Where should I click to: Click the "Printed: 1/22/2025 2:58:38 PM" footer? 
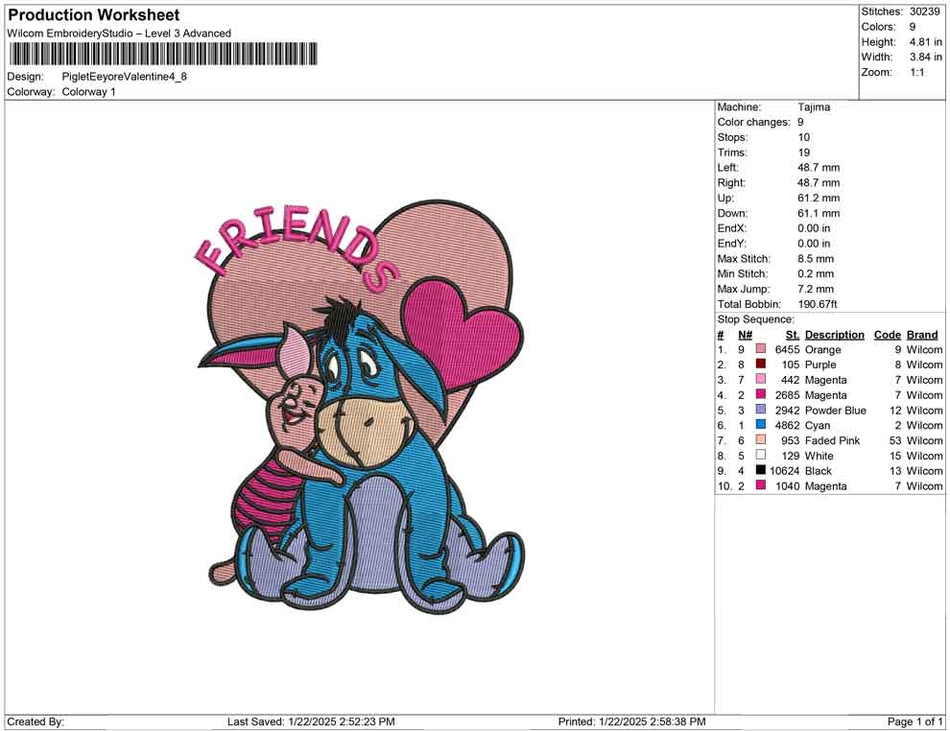pos(632,721)
